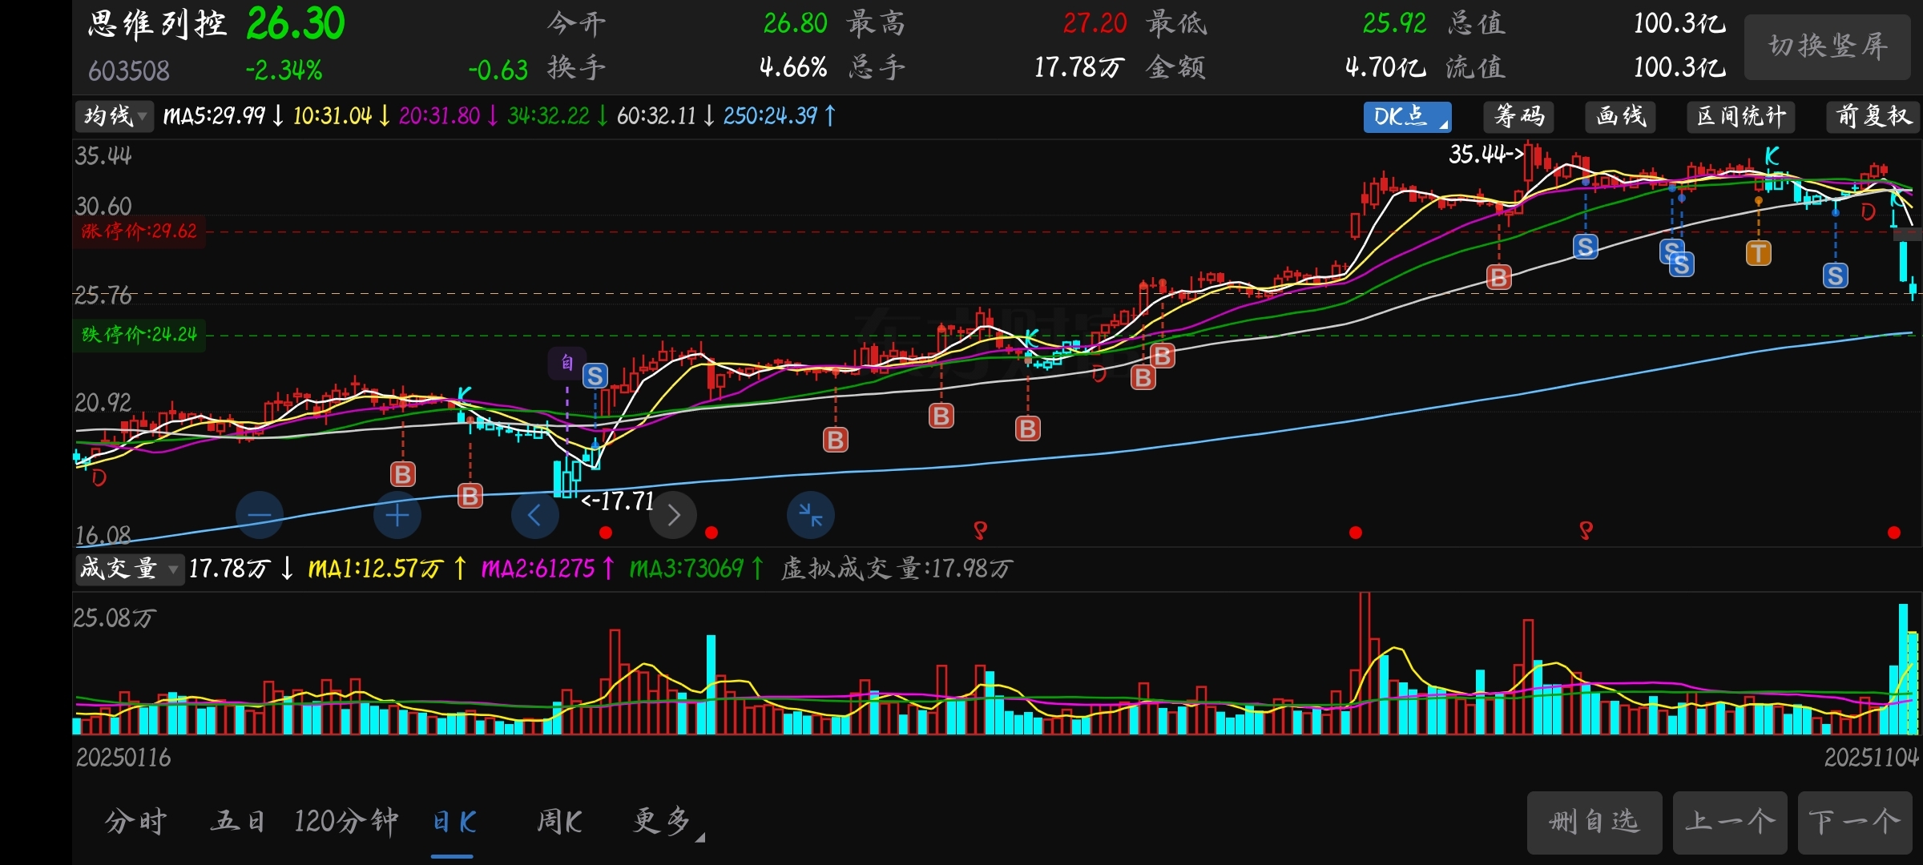Click the zoom-out minus circle icon

(260, 515)
